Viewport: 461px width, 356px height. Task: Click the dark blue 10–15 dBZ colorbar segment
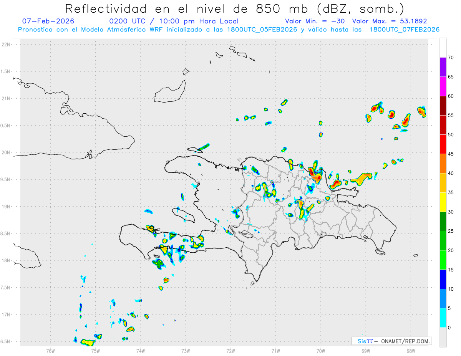tap(443, 279)
